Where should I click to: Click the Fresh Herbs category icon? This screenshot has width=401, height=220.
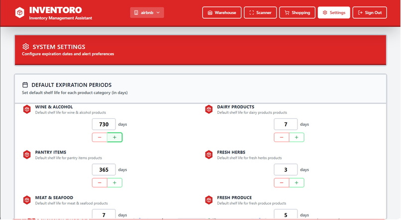coord(209,154)
